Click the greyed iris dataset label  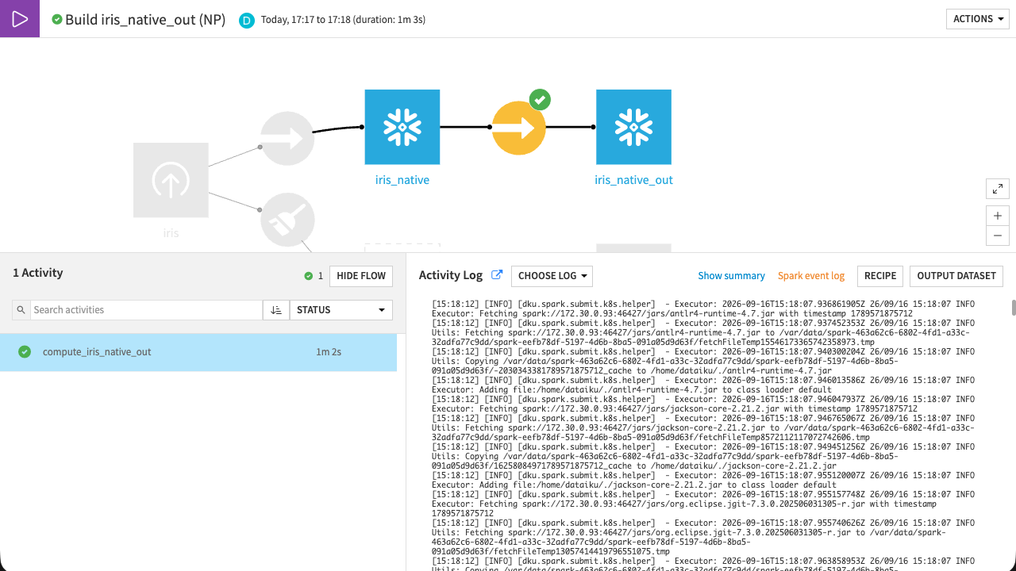point(171,233)
